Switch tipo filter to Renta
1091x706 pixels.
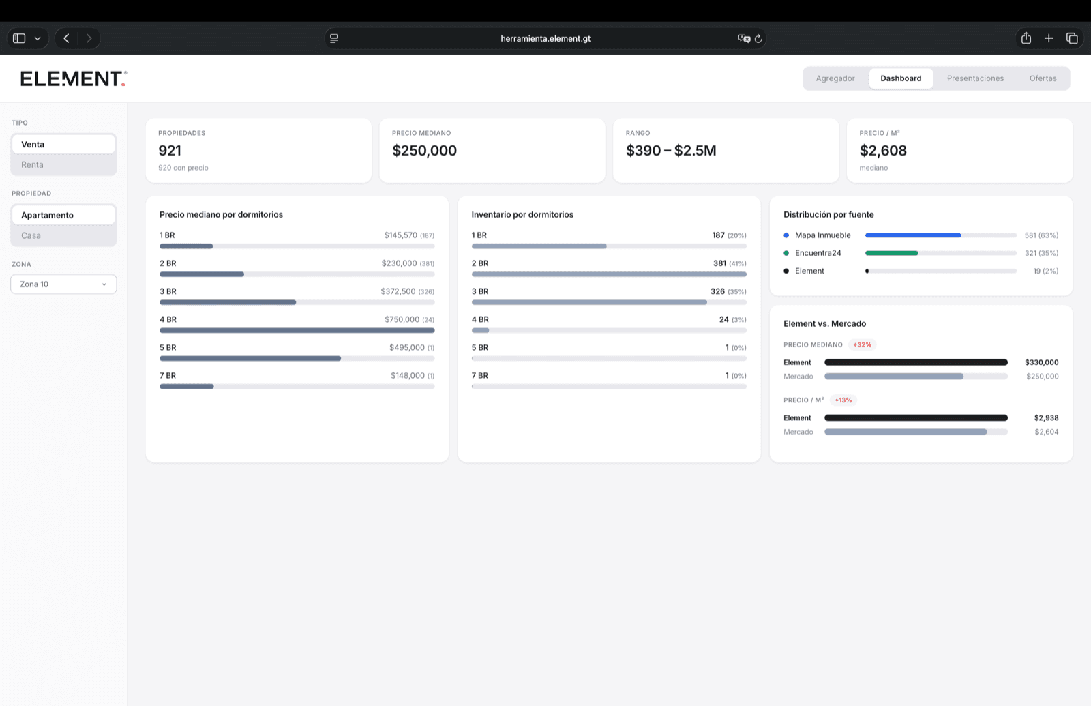click(x=63, y=164)
